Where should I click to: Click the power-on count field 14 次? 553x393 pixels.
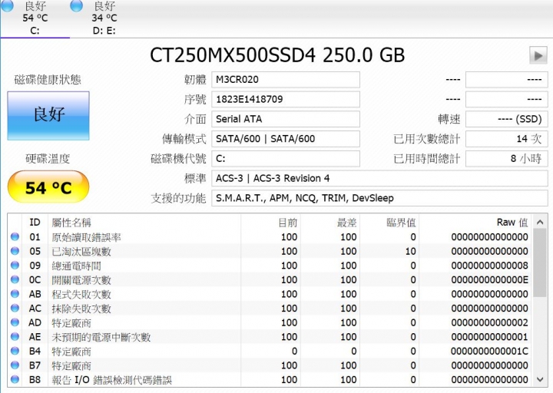[506, 139]
